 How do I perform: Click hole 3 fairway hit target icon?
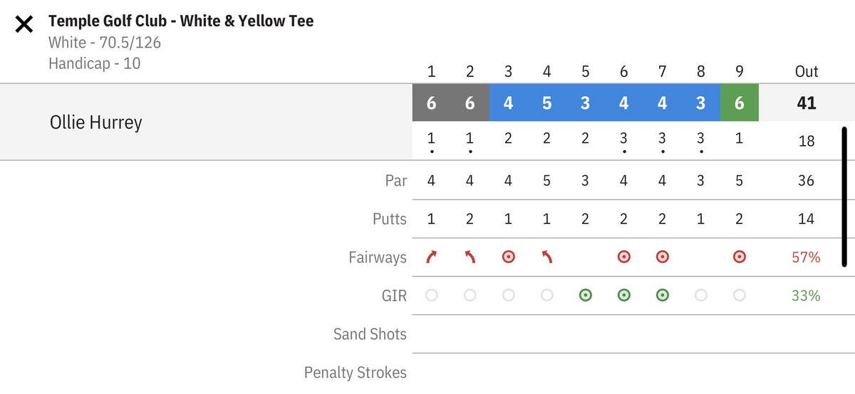coord(508,257)
